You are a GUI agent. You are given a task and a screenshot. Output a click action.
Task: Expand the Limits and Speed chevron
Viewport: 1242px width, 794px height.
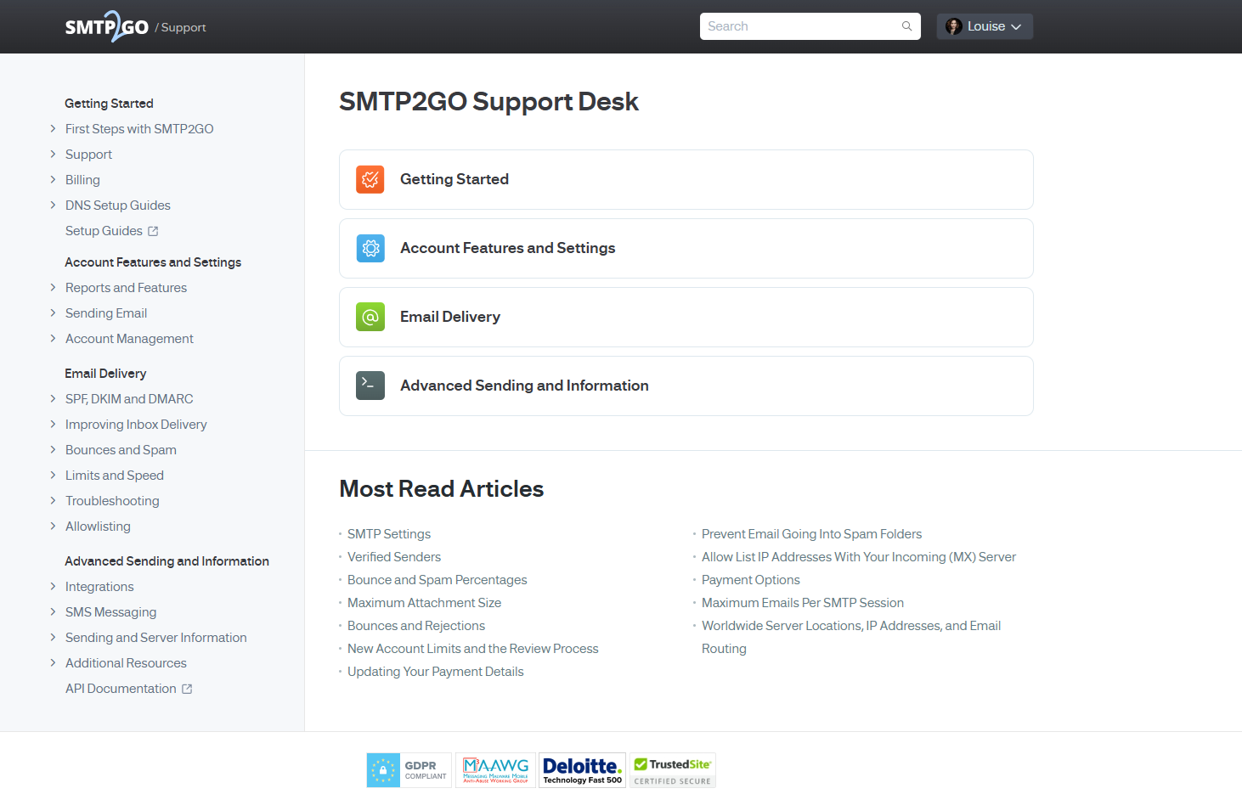[x=53, y=476]
